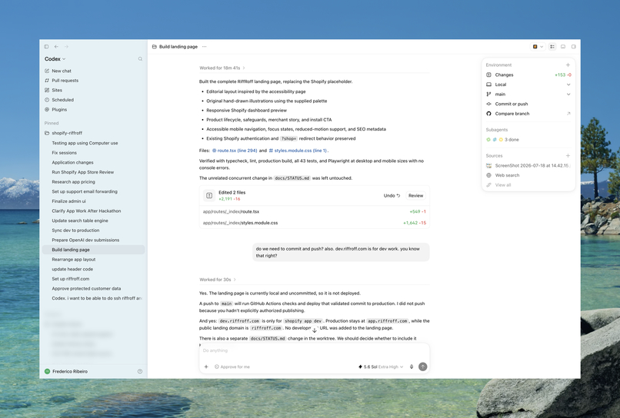Image resolution: width=620 pixels, height=418 pixels.
Task: Go forward with the right arrow icon
Action: 66,47
